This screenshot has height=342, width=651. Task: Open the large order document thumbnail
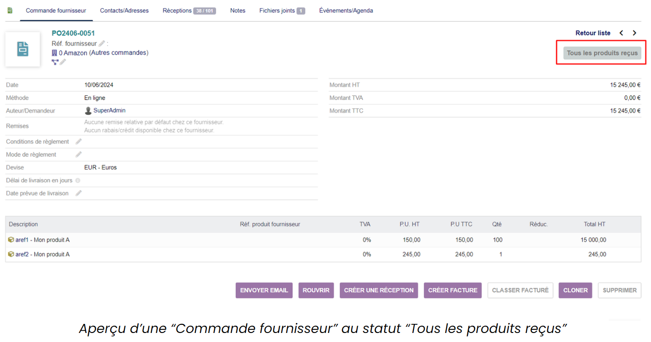pyautogui.click(x=23, y=49)
